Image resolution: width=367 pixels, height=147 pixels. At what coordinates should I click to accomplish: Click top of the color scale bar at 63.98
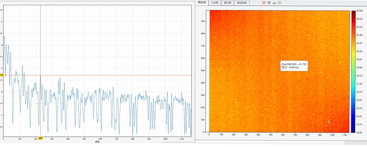click(353, 12)
